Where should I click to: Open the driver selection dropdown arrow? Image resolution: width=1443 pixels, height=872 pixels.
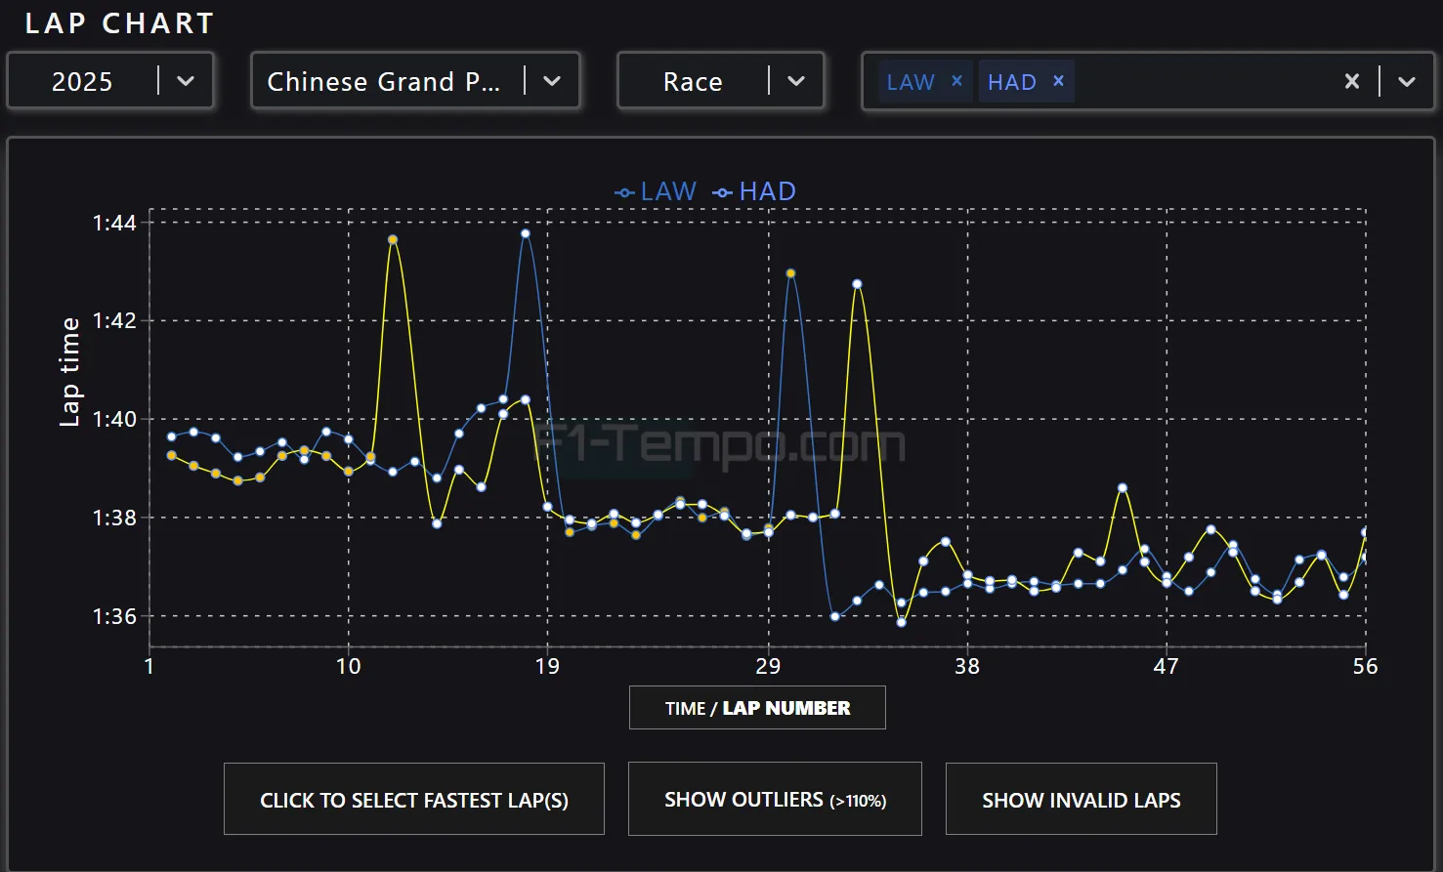click(x=1407, y=81)
